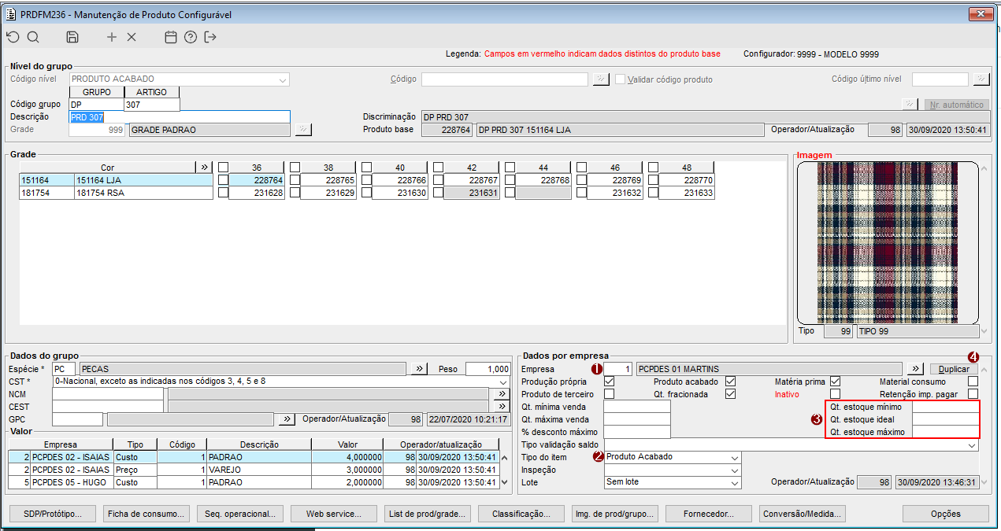The height and width of the screenshot is (531, 1001).
Task: Click lookup icon next to GRADE PADRAO
Action: (x=304, y=130)
